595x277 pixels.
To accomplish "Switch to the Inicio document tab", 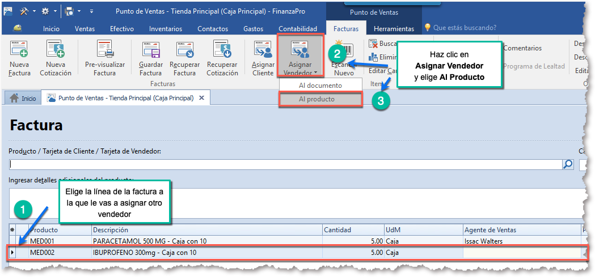I will tap(22, 98).
